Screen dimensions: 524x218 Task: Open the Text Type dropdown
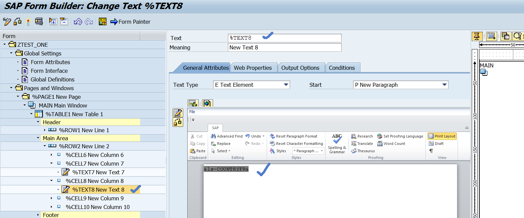[286, 85]
